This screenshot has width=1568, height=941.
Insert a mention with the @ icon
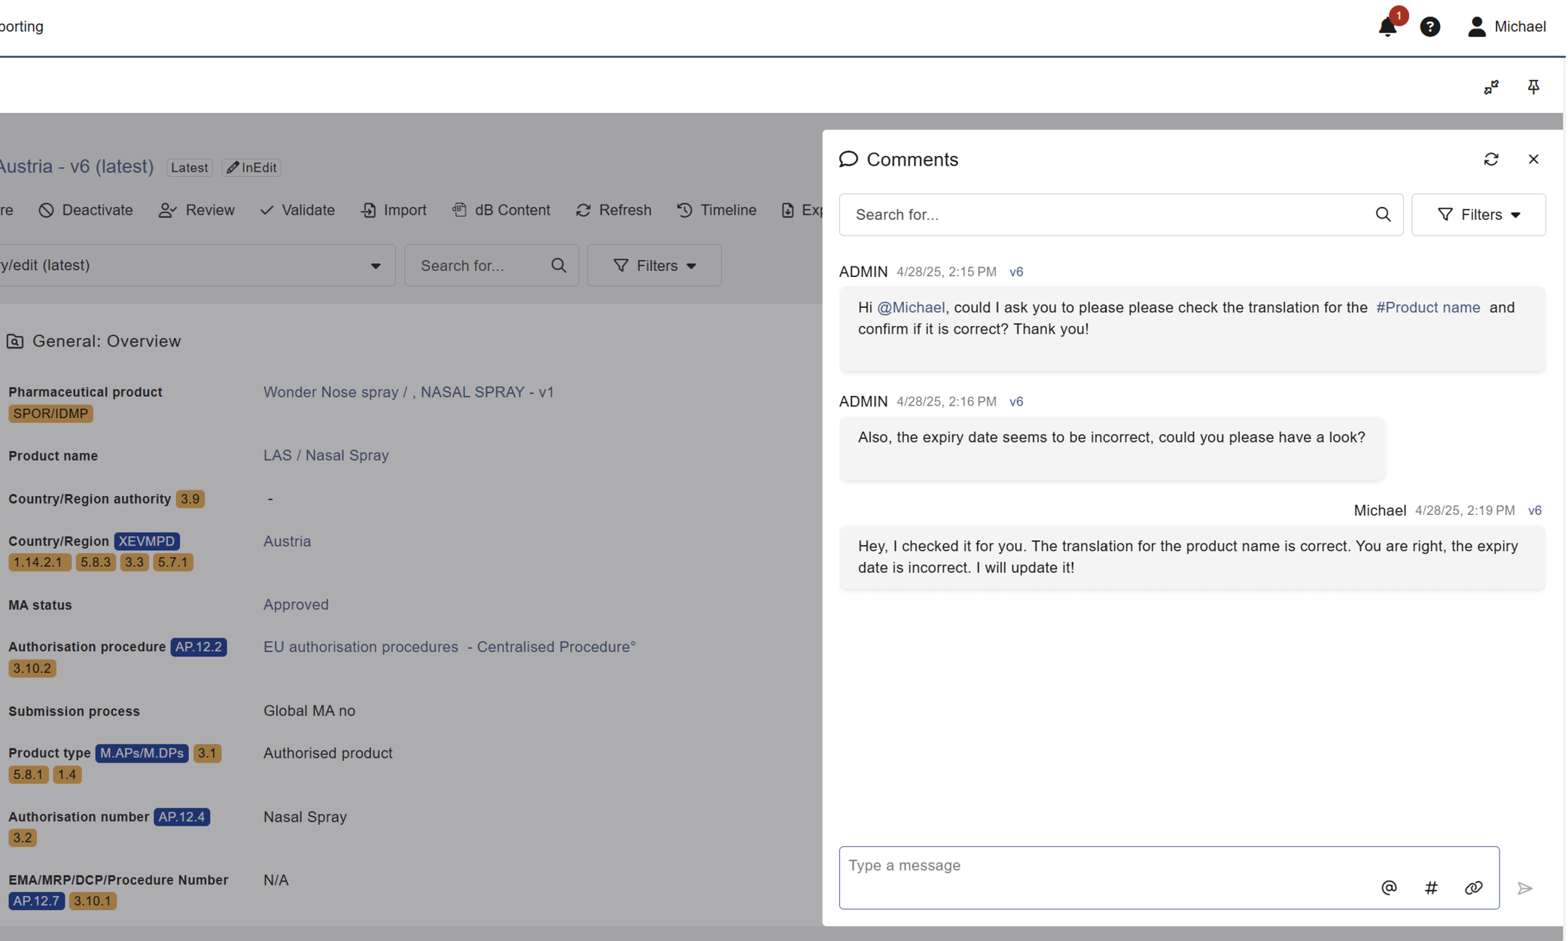pyautogui.click(x=1389, y=888)
